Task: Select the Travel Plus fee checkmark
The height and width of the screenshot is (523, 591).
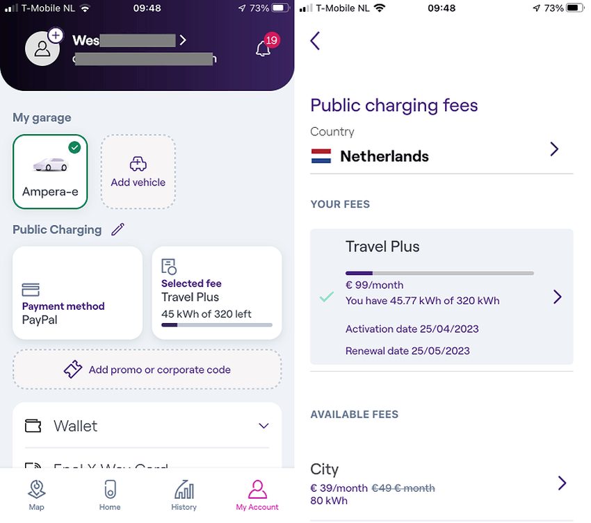Action: 326,297
